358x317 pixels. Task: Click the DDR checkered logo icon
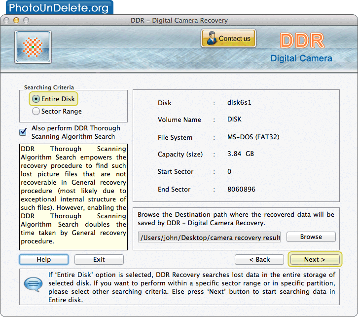(x=33, y=47)
